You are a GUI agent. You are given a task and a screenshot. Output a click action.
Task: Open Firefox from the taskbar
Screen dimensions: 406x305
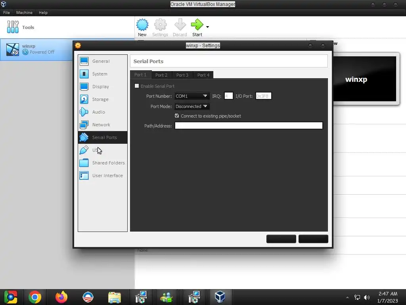click(61, 297)
